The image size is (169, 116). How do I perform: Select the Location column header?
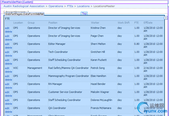point(18,23)
